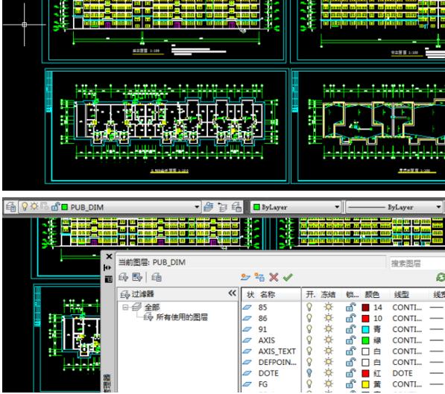The image size is (445, 394).
Task: Click the 名称 column header
Action: 268,294
